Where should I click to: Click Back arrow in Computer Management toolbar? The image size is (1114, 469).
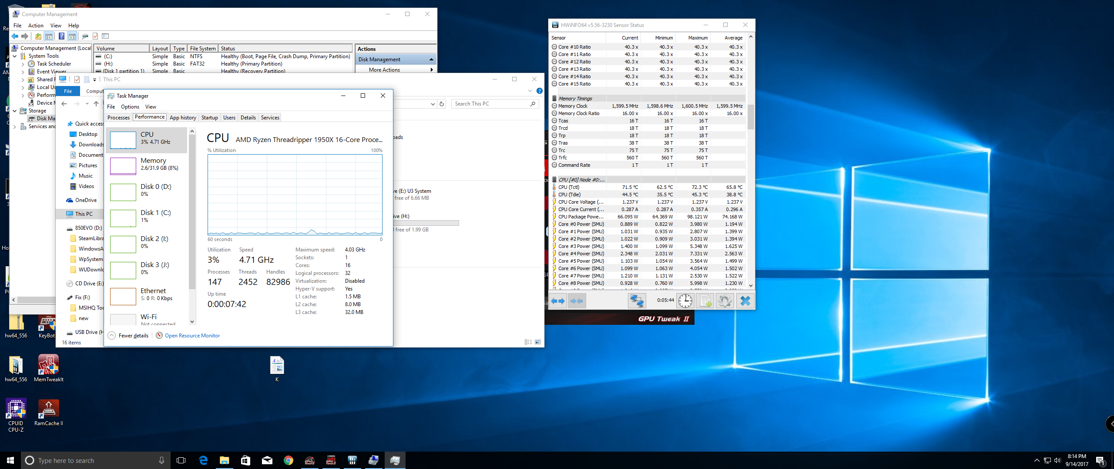tap(15, 36)
